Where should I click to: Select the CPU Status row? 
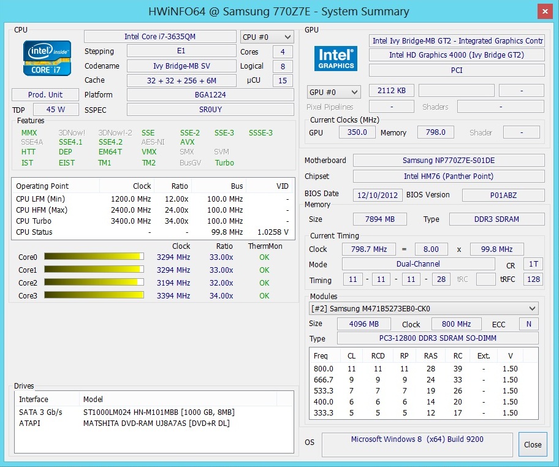(153, 232)
